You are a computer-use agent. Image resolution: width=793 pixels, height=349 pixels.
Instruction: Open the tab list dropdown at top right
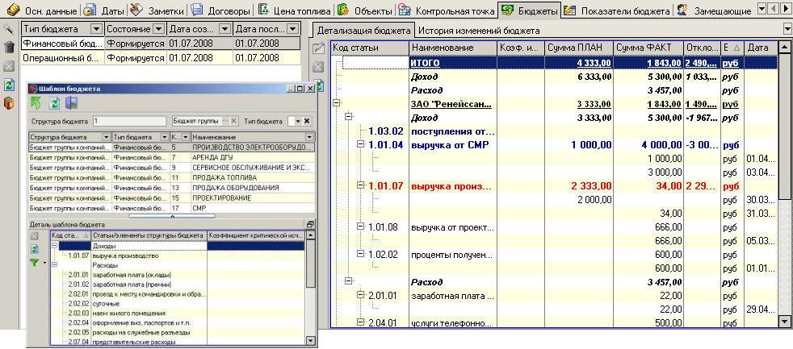[762, 10]
